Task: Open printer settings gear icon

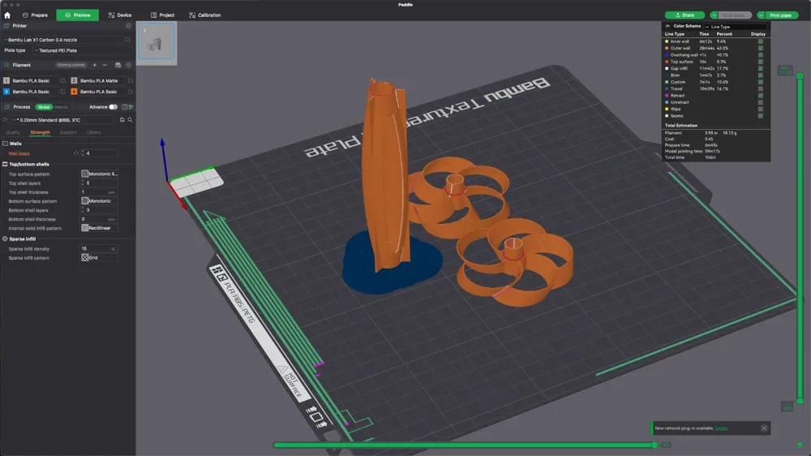Action: point(128,26)
